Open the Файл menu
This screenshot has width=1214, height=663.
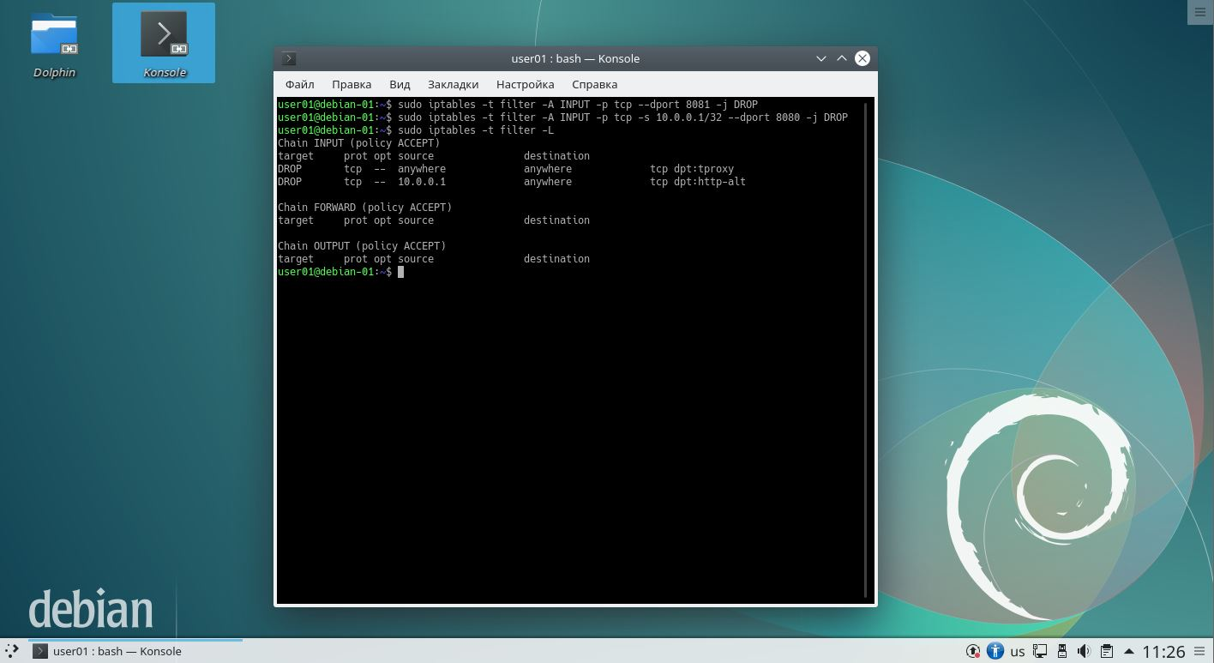[x=300, y=84]
